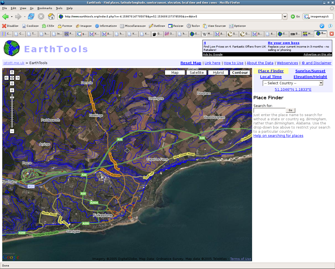Open the Elevation/Height tool link
335x269 pixels.
310,77
